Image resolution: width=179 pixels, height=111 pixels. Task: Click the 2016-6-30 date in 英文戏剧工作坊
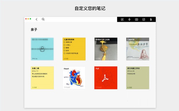[x=131, y=71]
